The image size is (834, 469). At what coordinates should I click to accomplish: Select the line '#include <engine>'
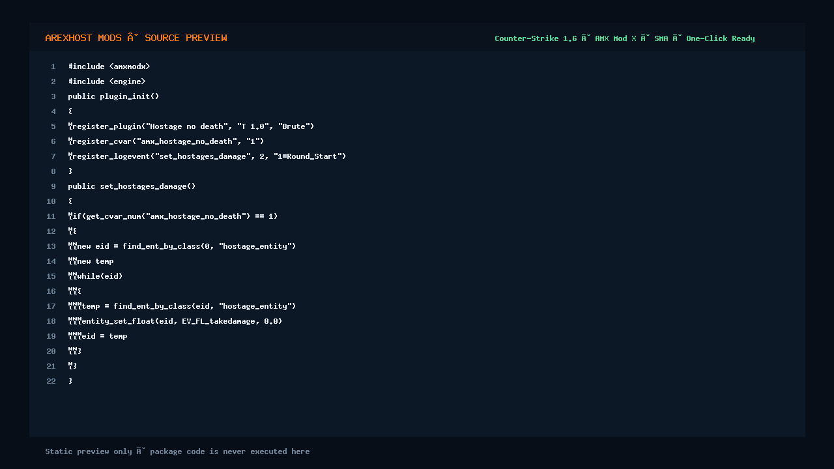click(107, 81)
